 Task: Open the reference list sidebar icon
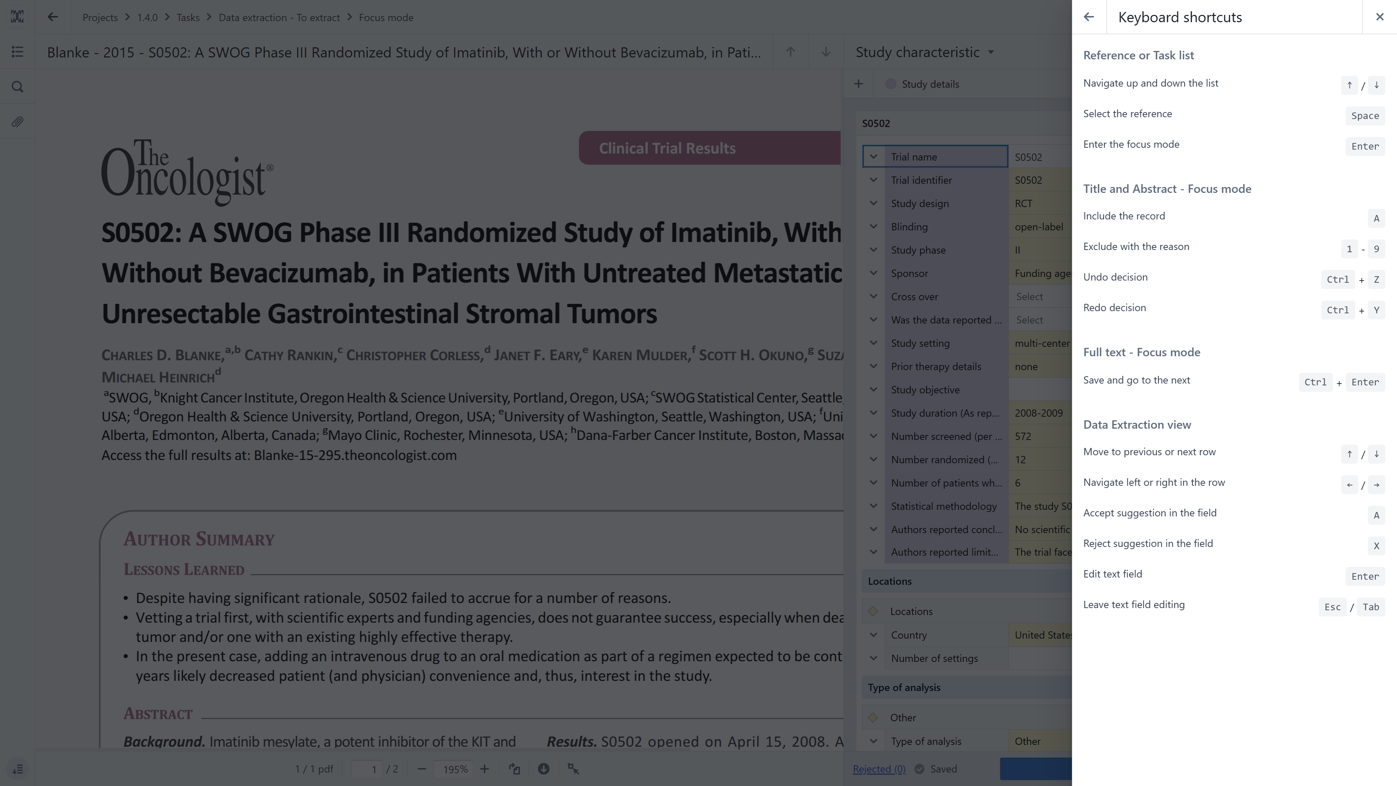(x=17, y=52)
